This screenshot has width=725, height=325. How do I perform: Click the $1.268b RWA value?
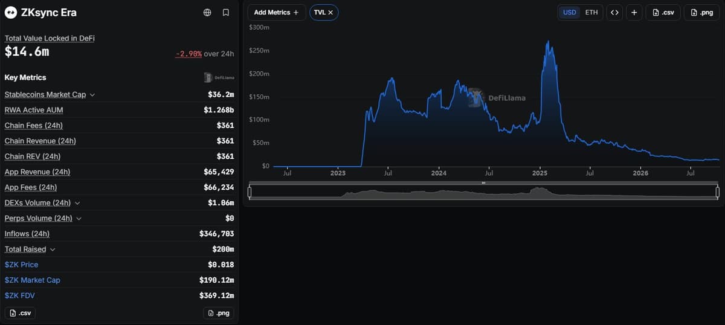(219, 110)
